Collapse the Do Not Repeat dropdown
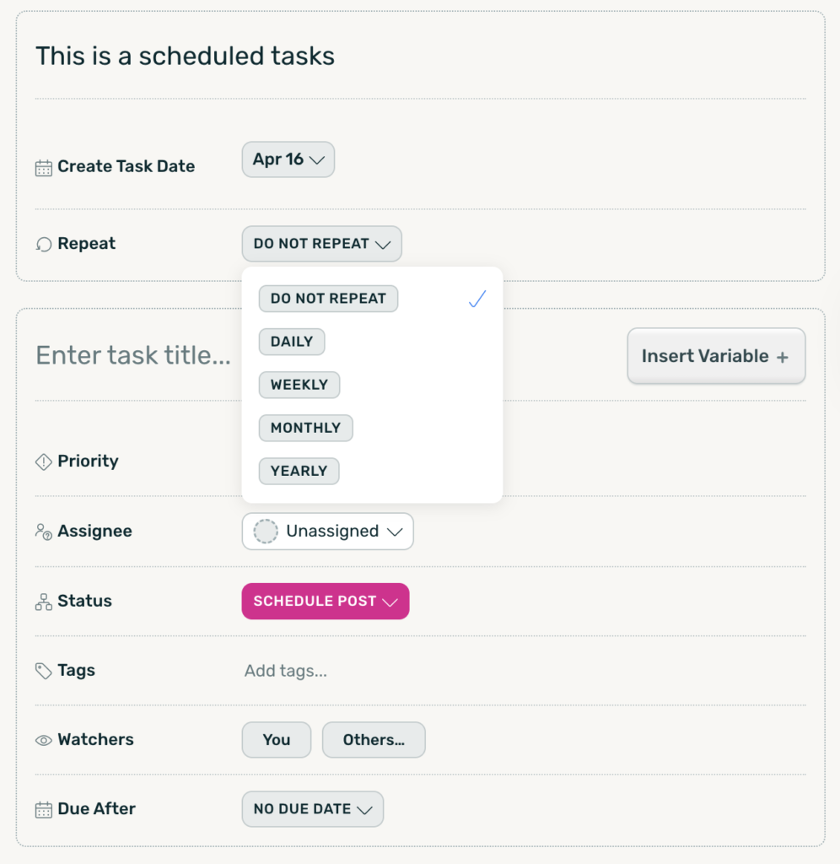 tap(321, 244)
